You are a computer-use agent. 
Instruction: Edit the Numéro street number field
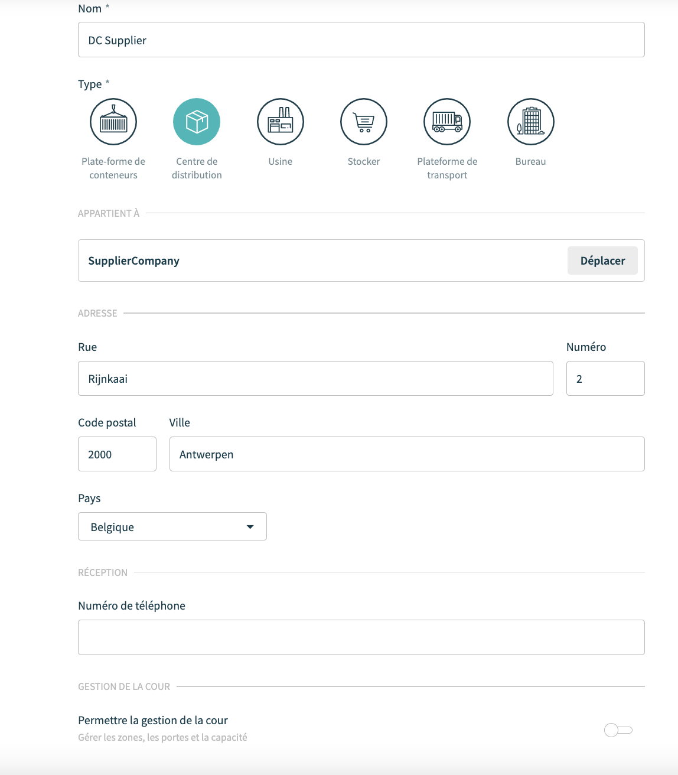pos(605,379)
